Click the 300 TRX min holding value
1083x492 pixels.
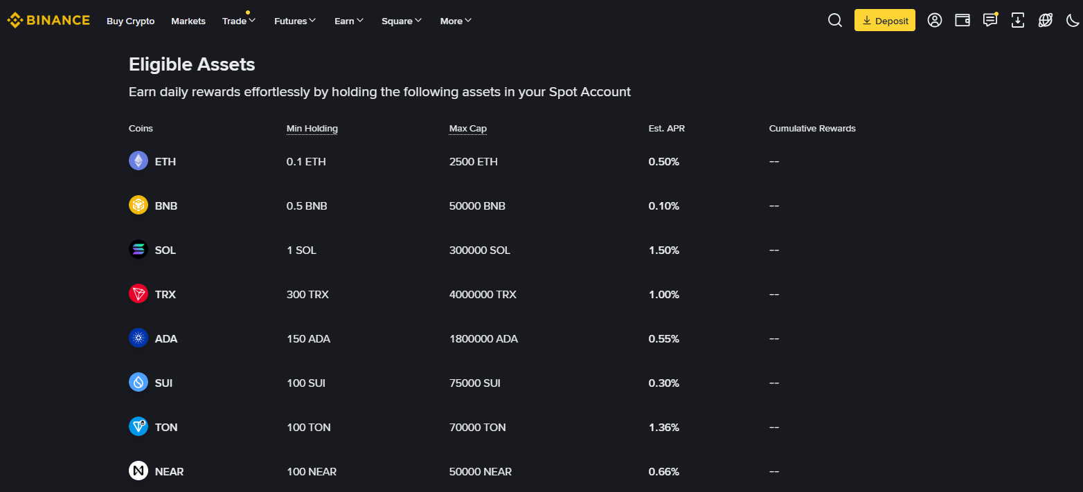click(307, 294)
